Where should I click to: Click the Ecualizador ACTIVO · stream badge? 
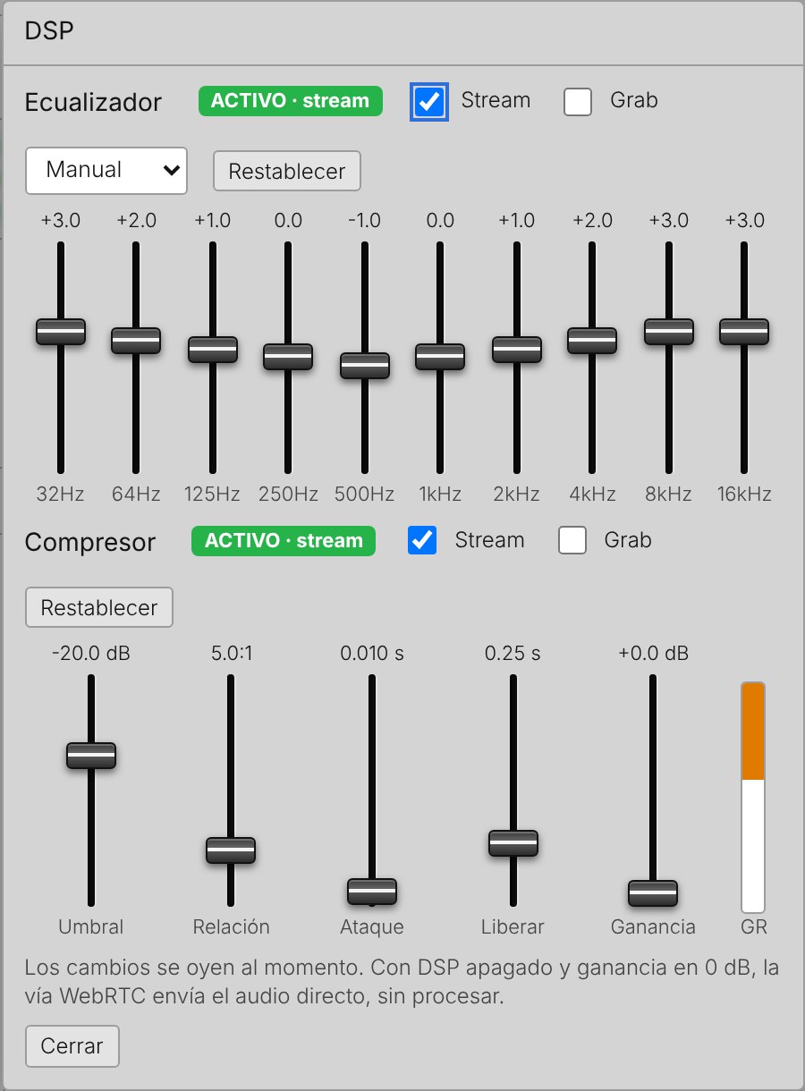coord(291,101)
